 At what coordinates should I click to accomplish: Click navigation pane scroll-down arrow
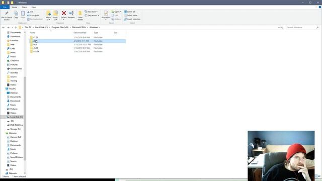click(x=25, y=173)
